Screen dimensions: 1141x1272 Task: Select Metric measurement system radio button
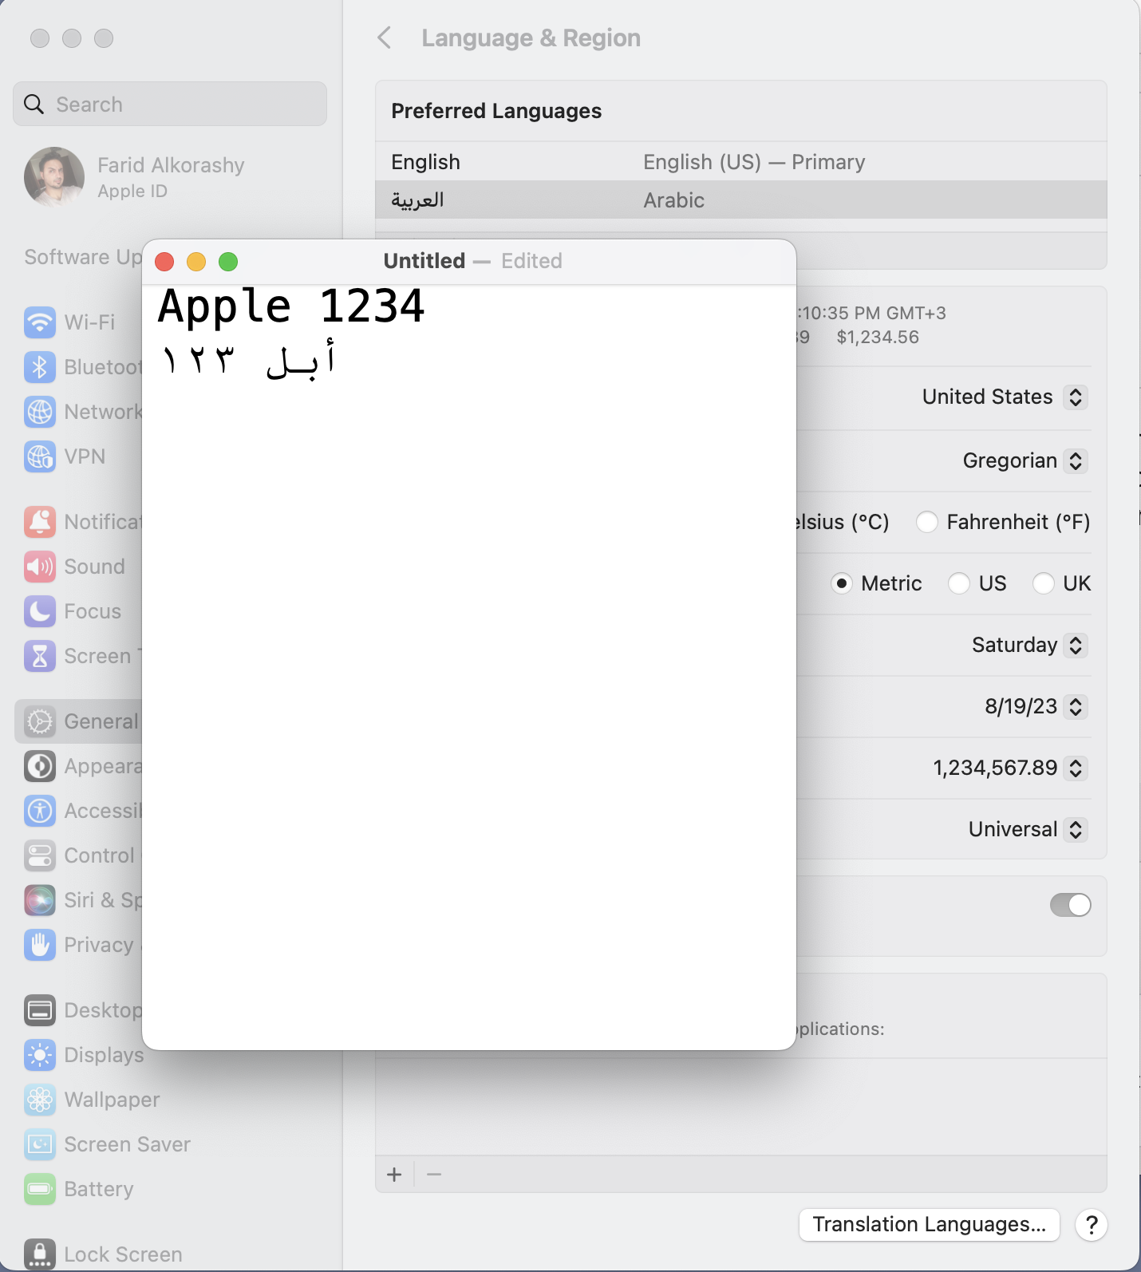pyautogui.click(x=841, y=583)
